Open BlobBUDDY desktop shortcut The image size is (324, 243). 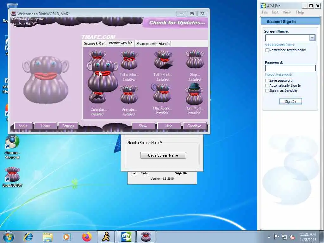tap(12, 177)
